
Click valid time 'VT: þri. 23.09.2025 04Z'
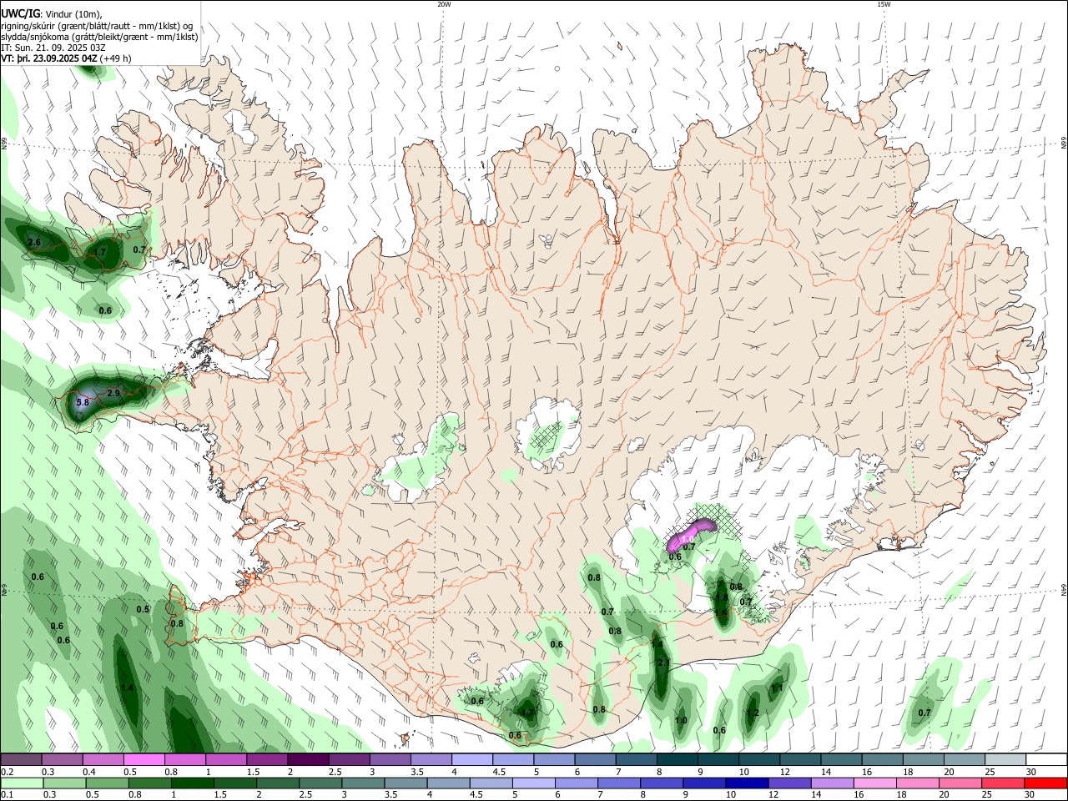pos(49,58)
